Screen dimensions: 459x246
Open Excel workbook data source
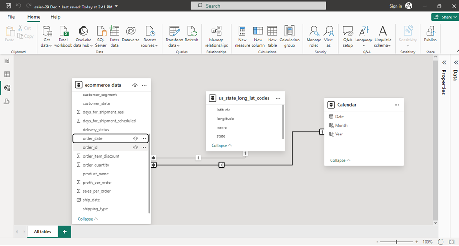(63, 37)
